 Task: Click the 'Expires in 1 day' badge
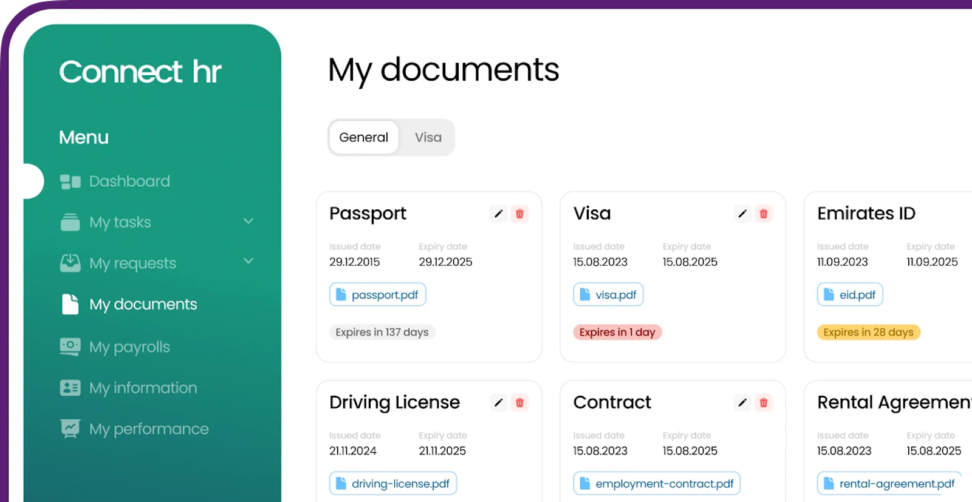click(617, 332)
